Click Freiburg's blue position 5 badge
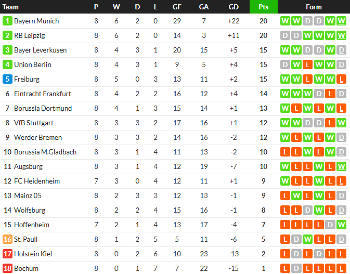This screenshot has height=274, width=350. tap(7, 80)
